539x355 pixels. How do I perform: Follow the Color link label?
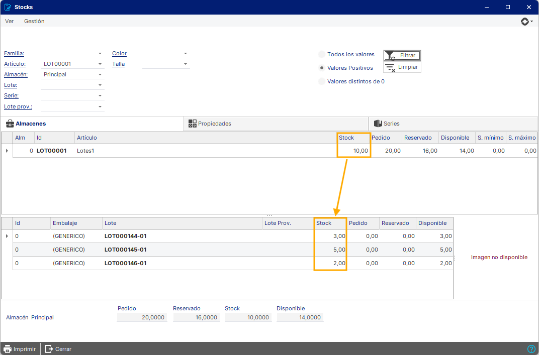[119, 54]
